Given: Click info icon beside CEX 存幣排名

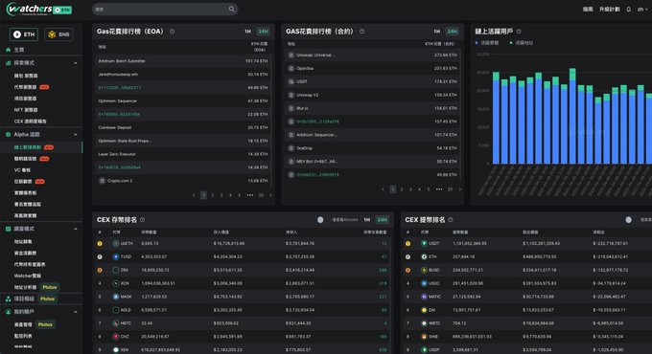Looking at the screenshot, I should click(x=142, y=220).
